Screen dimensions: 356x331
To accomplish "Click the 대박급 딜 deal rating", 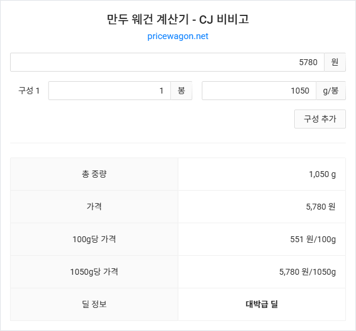I will [262, 304].
